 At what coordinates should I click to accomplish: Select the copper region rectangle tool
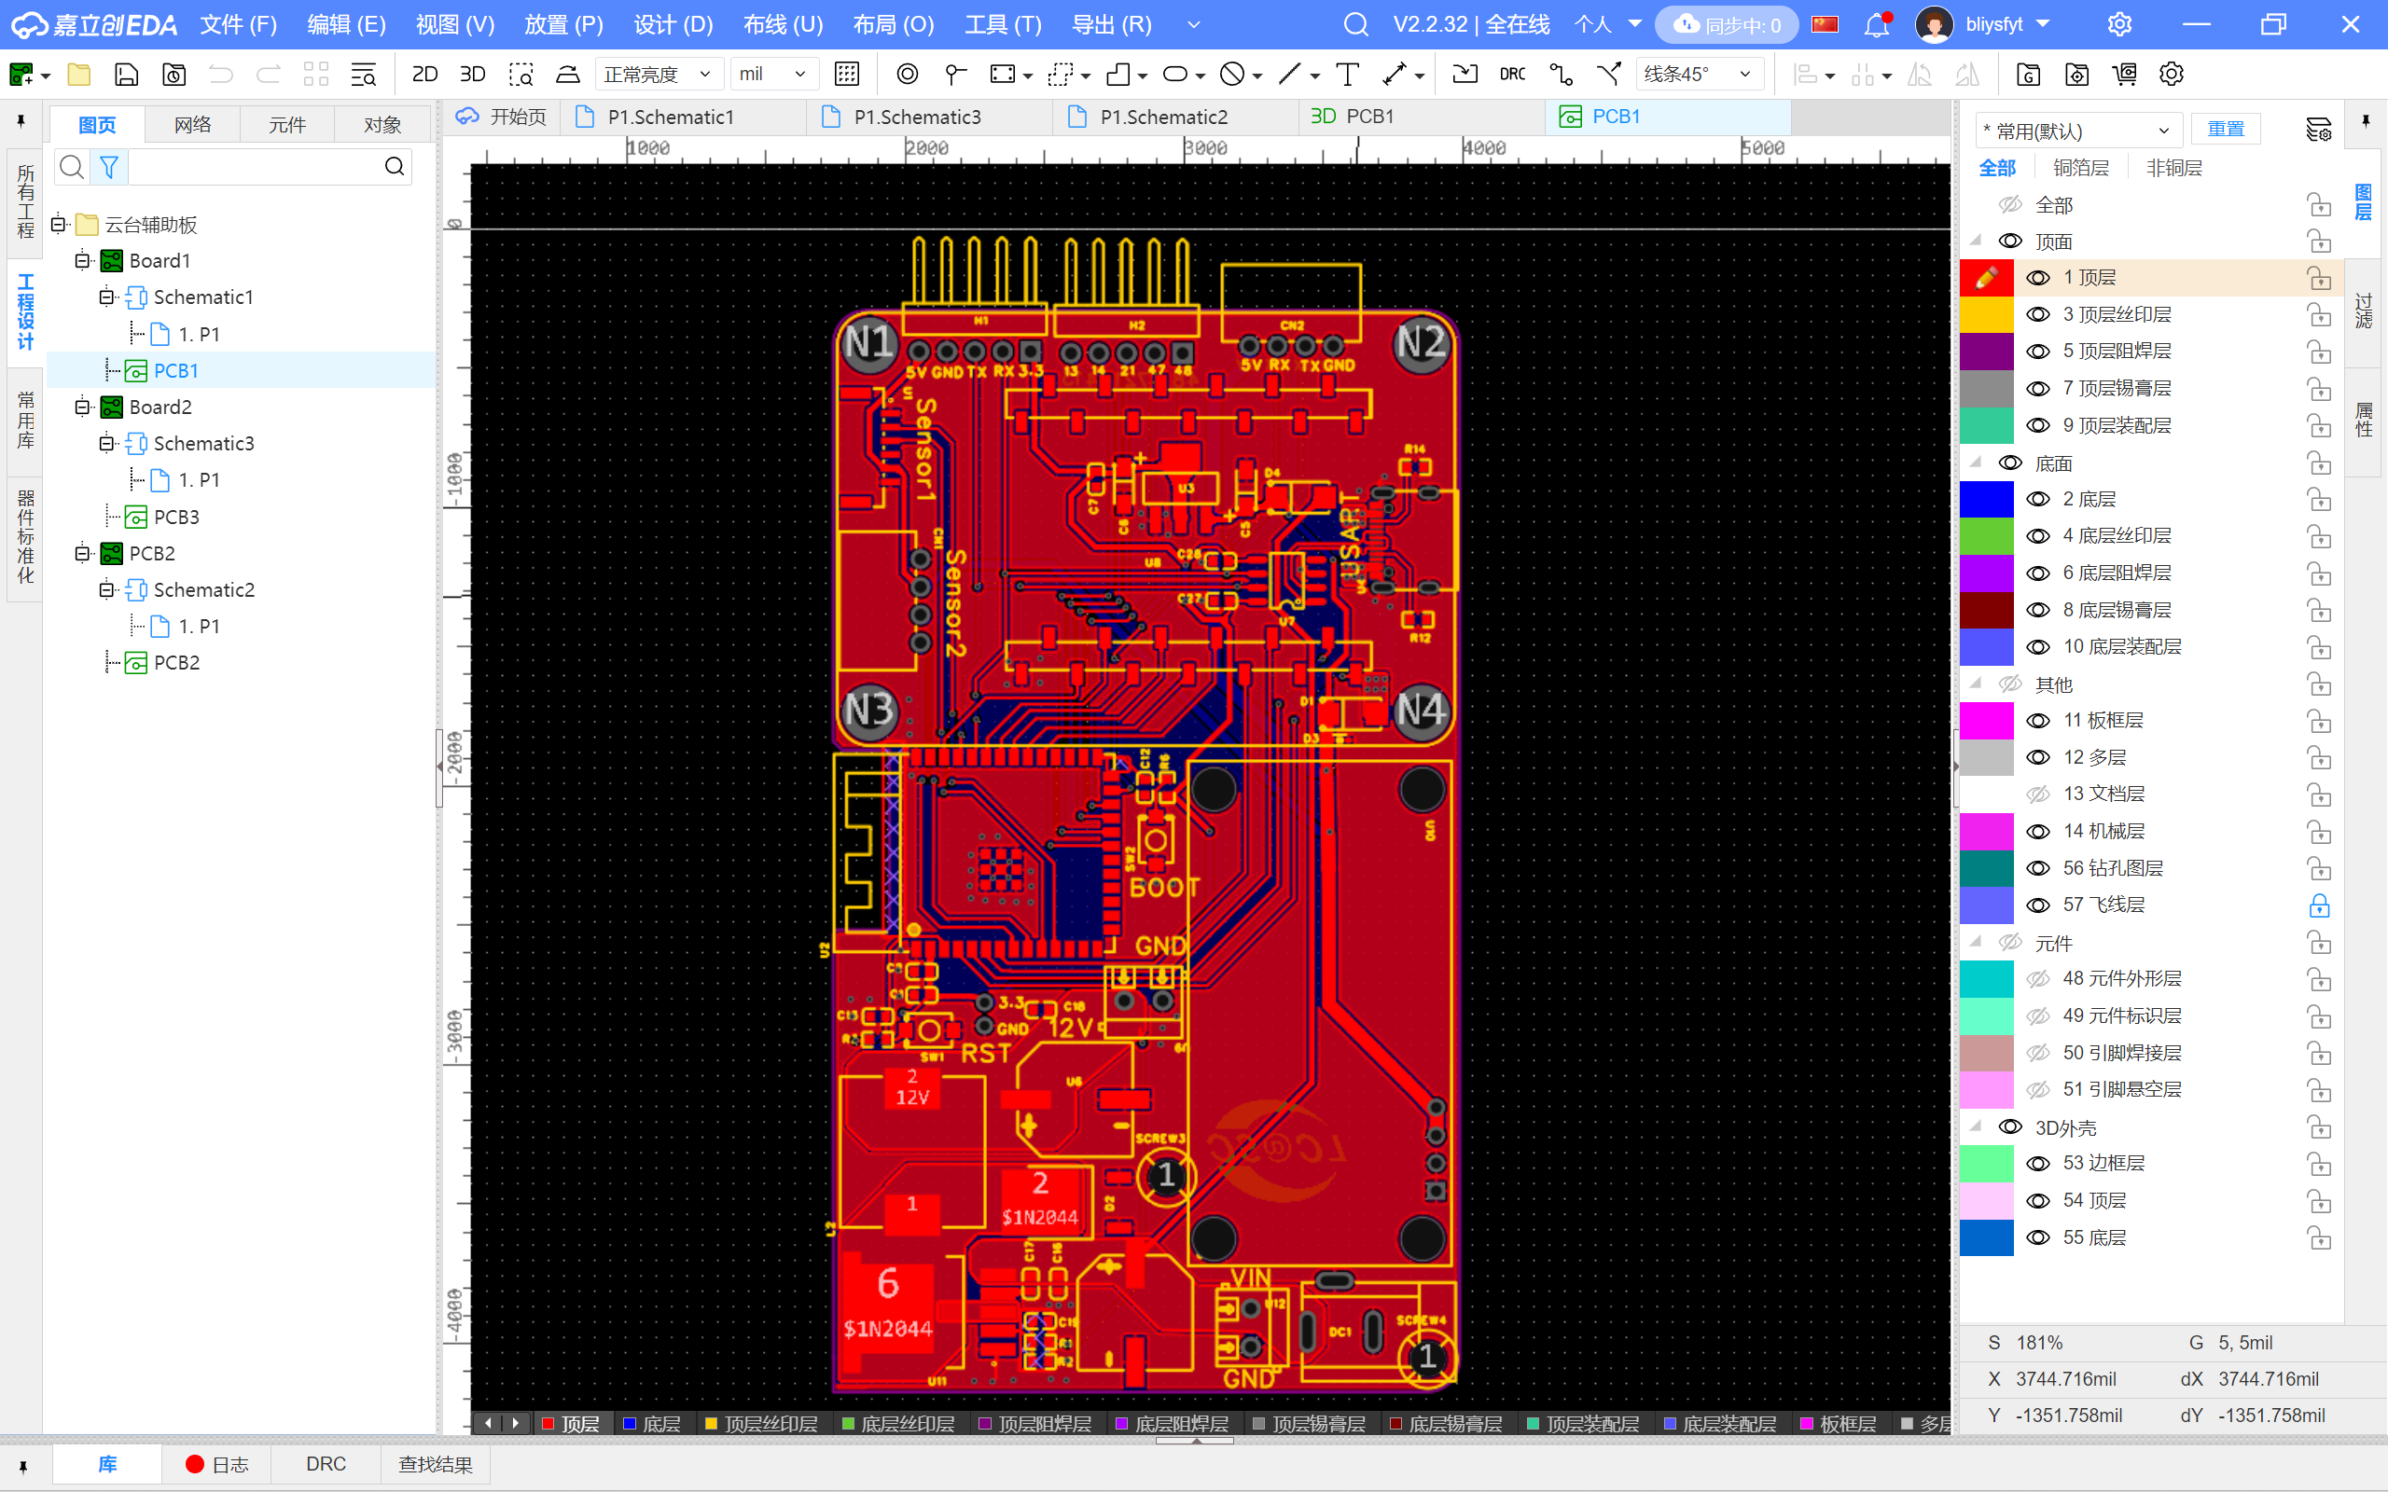pos(1003,74)
